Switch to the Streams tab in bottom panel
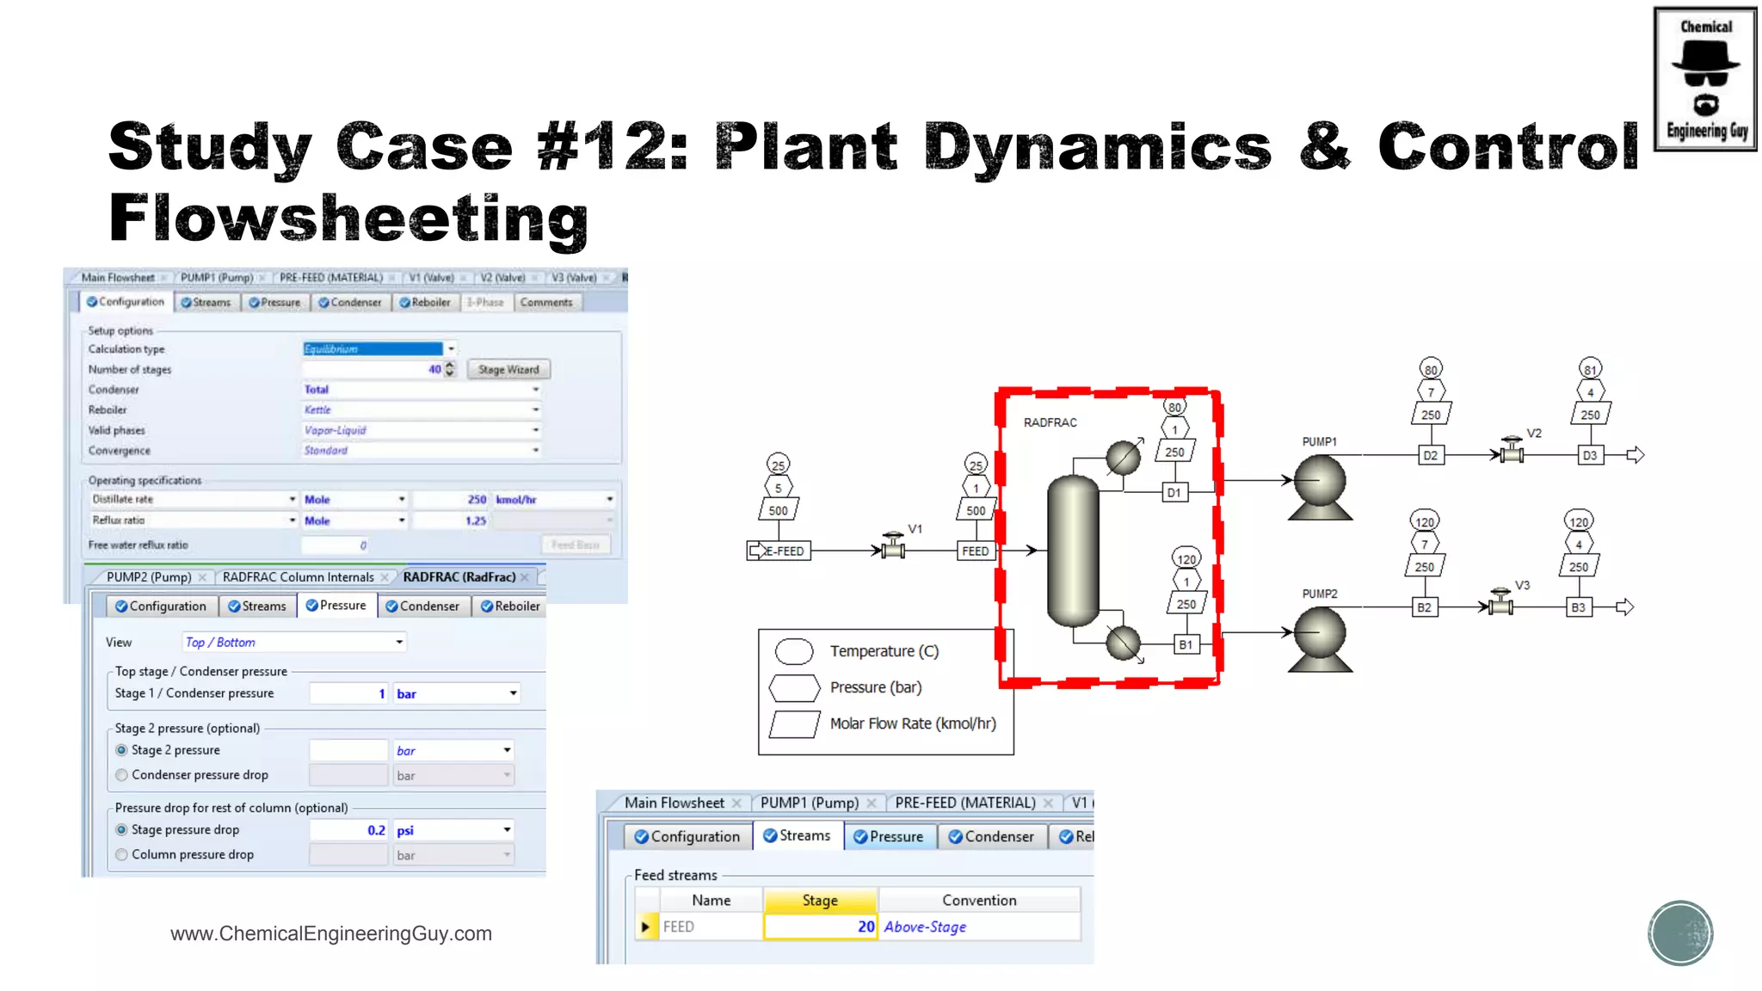Screen dimensions: 1762x991 point(797,836)
